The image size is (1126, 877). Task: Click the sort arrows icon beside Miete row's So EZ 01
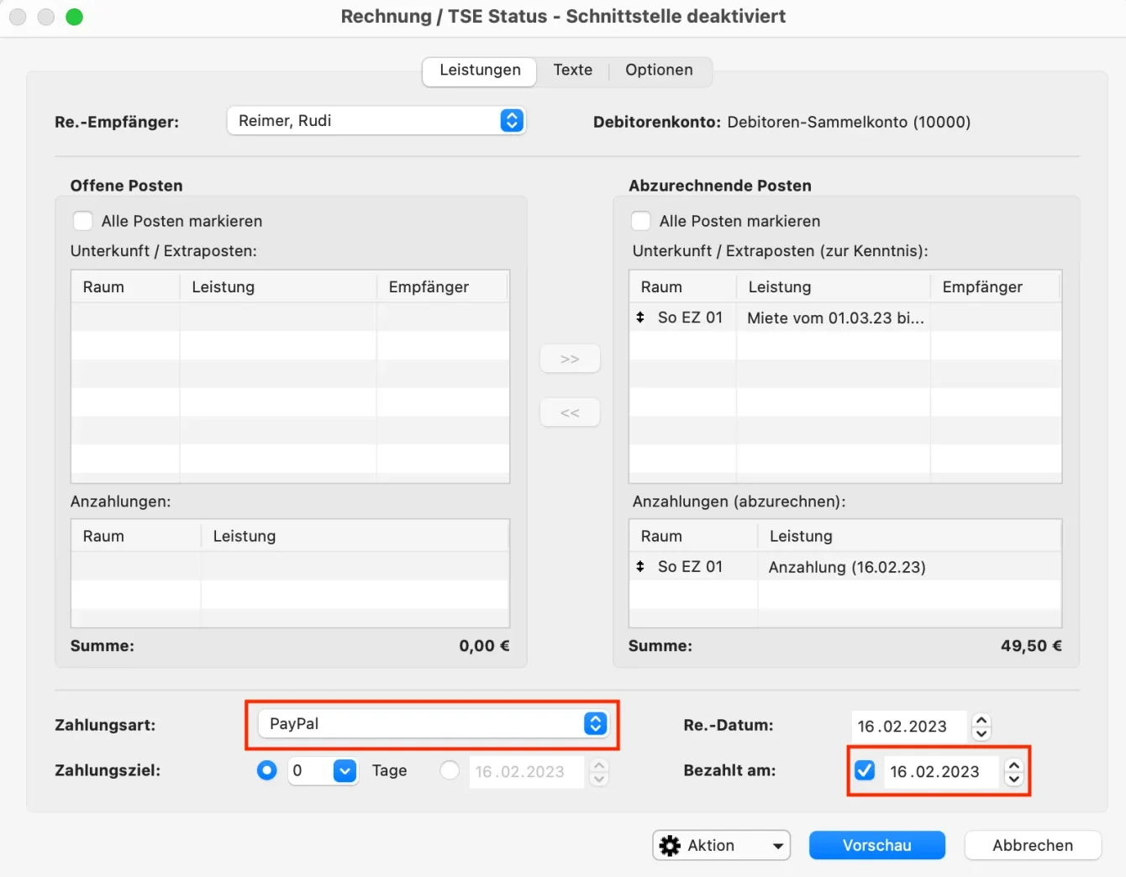(640, 318)
